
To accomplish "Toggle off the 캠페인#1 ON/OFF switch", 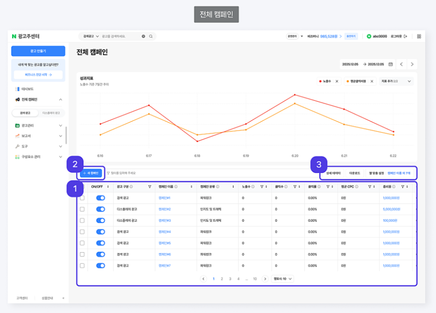I will [101, 198].
